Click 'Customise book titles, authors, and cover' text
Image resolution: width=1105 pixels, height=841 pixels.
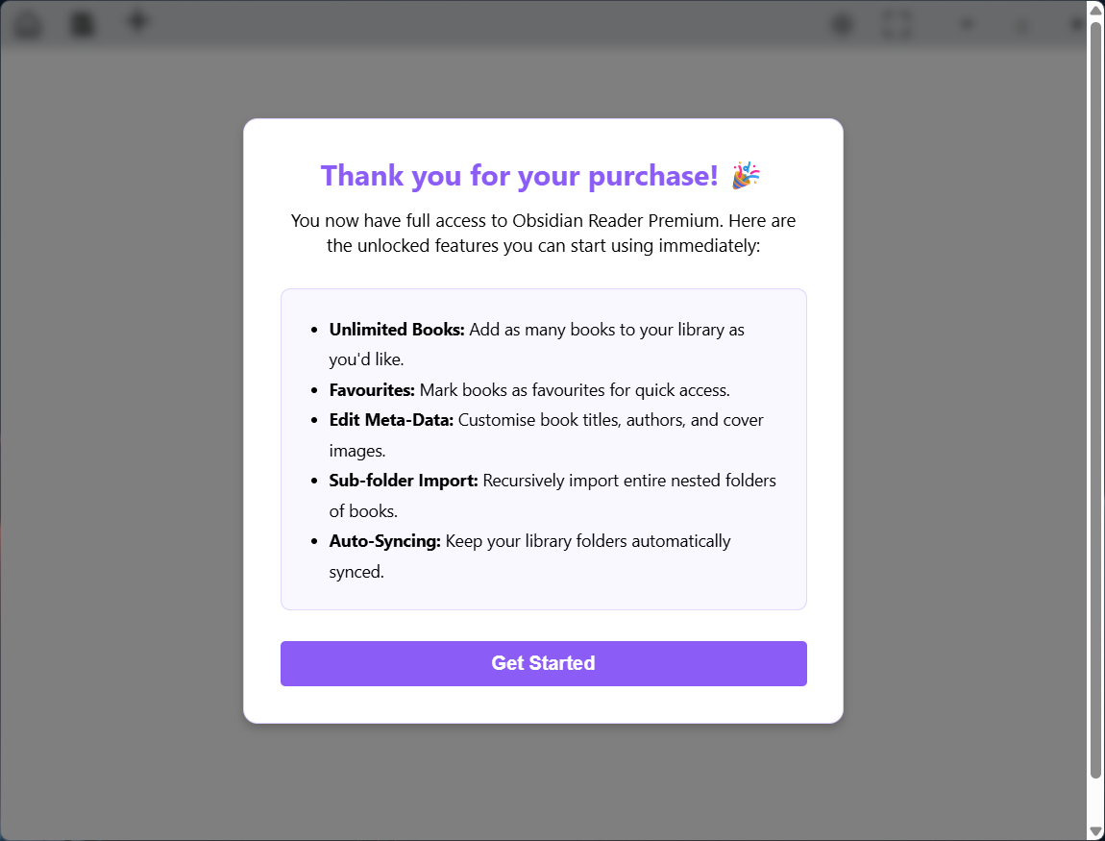point(611,420)
